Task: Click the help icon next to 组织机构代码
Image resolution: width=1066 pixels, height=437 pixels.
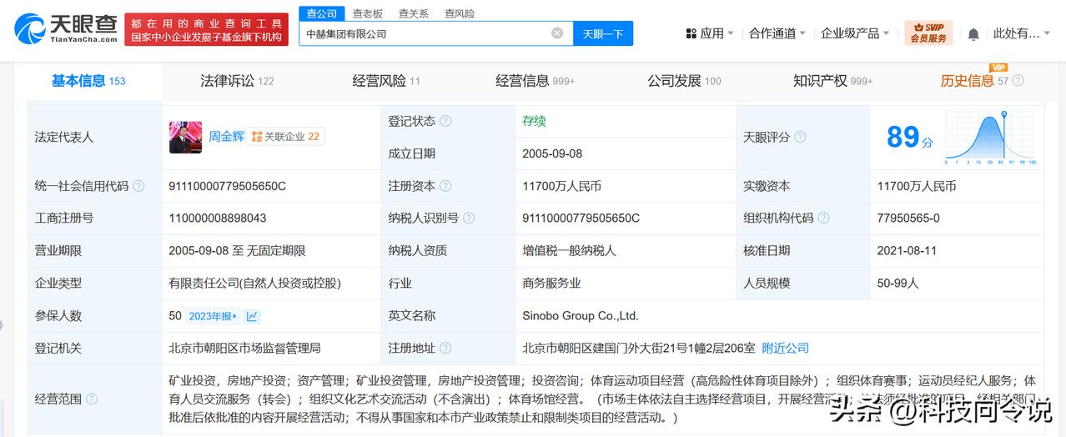Action: (x=823, y=218)
